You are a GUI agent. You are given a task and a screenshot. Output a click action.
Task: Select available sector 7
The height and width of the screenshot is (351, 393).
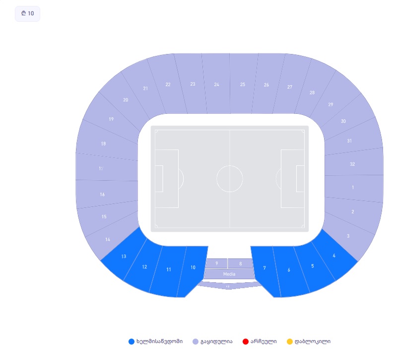264,269
